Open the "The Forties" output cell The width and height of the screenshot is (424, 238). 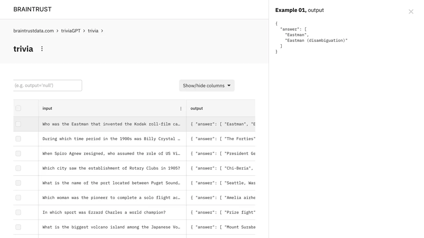tap(221, 139)
